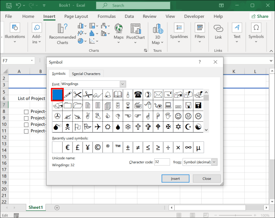Screen dimensions: 275x218
Task: Open the File menu
Action: click(x=8, y=16)
